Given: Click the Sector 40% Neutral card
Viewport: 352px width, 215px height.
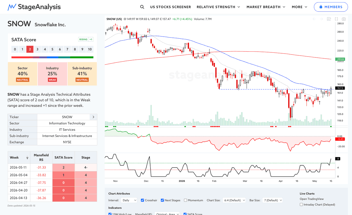Looking at the screenshot, I should (x=23, y=74).
